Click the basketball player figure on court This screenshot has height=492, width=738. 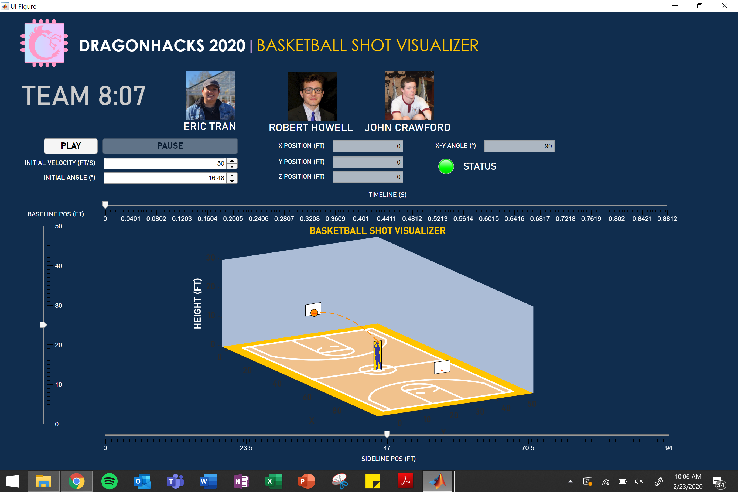377,355
